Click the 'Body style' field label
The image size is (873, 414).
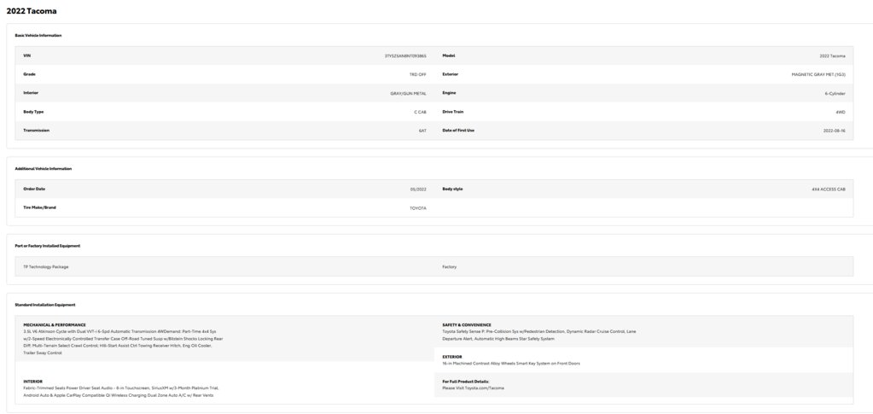click(452, 189)
